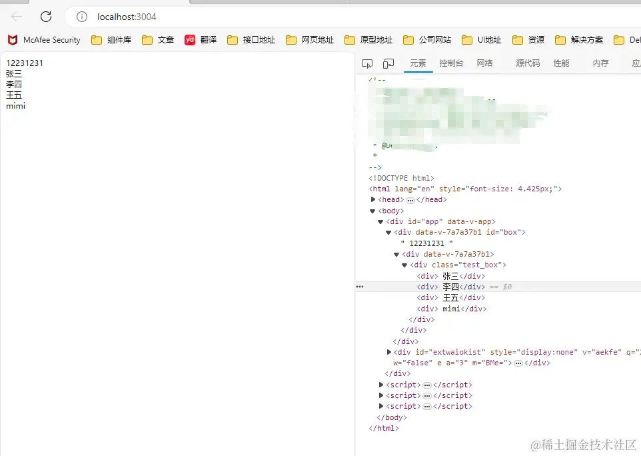Open the 网页地址 bookmark folder
This screenshot has width=641, height=456.
tap(310, 40)
